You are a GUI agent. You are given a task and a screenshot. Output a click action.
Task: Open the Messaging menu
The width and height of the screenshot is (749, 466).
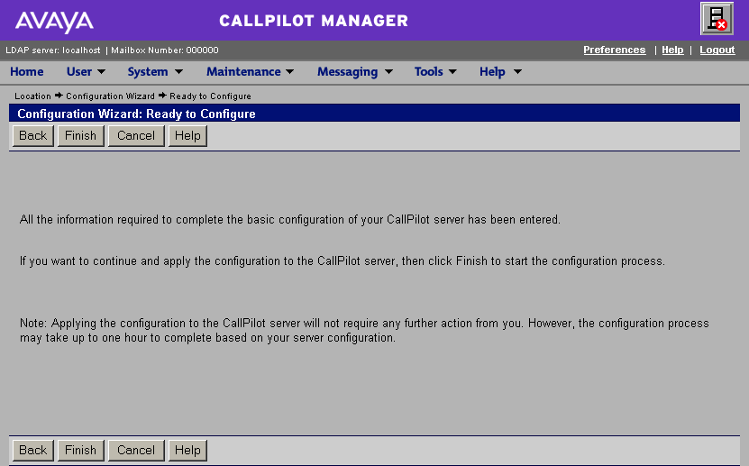pos(347,71)
